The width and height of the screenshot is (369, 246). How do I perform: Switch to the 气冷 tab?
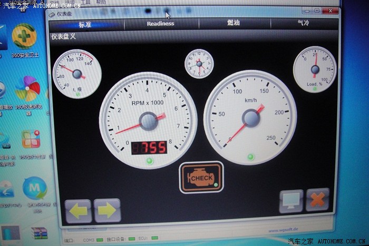click(x=304, y=24)
